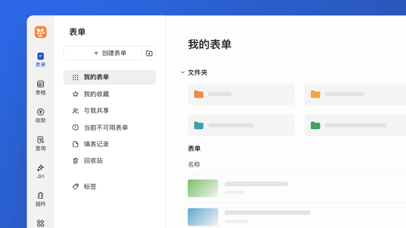Open the teal folder card
This screenshot has height=228, width=406.
241,125
